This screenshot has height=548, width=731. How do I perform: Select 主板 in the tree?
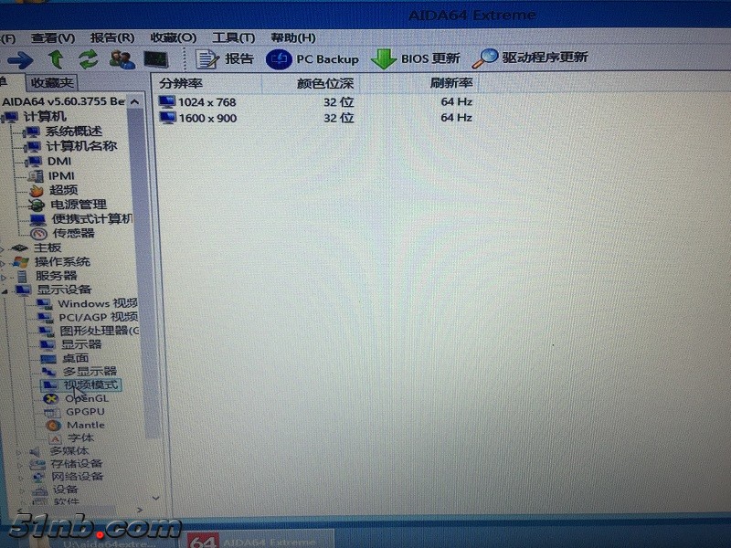pyautogui.click(x=48, y=248)
